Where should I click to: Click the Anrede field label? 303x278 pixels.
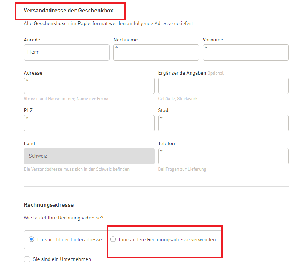[32, 40]
